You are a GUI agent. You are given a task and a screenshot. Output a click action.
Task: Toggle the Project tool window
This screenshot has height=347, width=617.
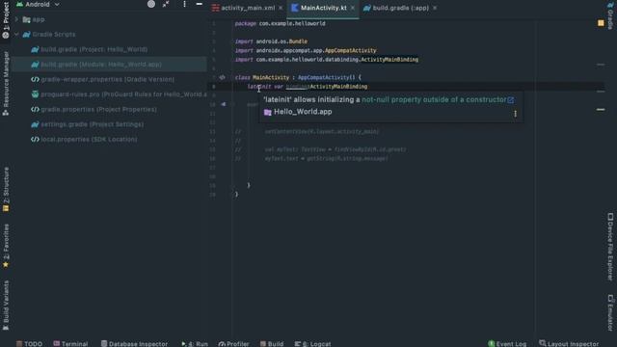pyautogui.click(x=6, y=19)
